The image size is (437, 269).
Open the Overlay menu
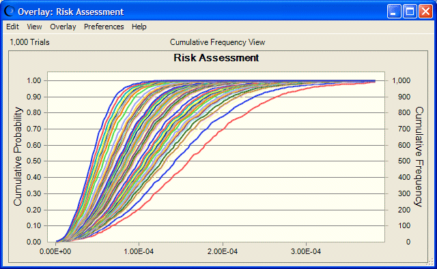[x=63, y=27]
